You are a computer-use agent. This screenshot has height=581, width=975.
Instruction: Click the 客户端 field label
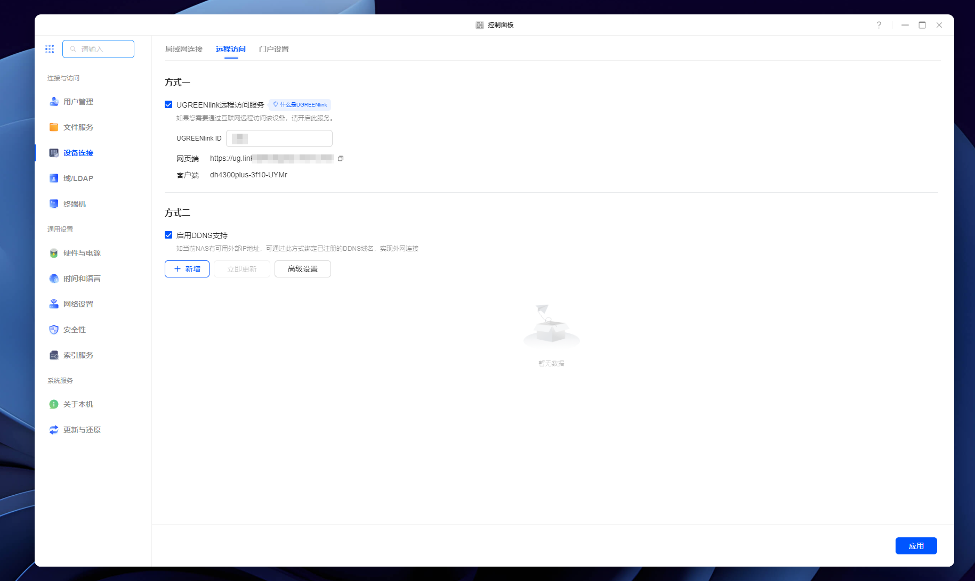188,175
